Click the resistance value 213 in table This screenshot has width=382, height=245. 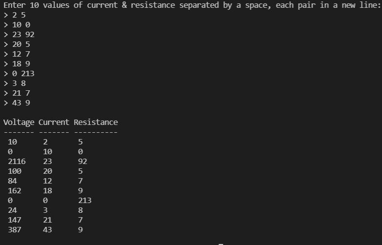pyautogui.click(x=84, y=201)
